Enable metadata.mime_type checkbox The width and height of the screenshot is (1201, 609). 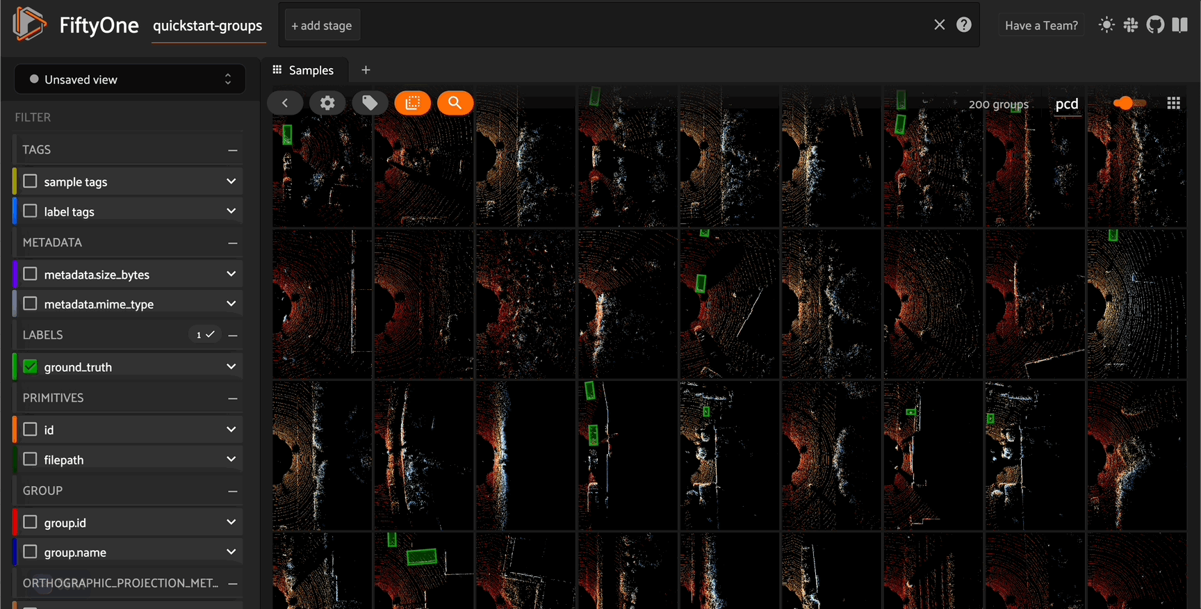click(30, 304)
